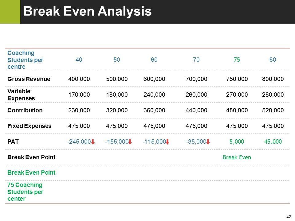The image size is (295, 221).
Task: Click the 240,000 variable expenses cell
Action: (154, 95)
